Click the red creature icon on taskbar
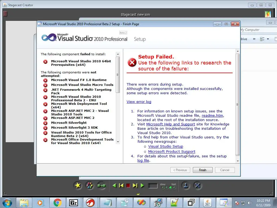Viewport: 277px width, 208px height. (x=90, y=203)
